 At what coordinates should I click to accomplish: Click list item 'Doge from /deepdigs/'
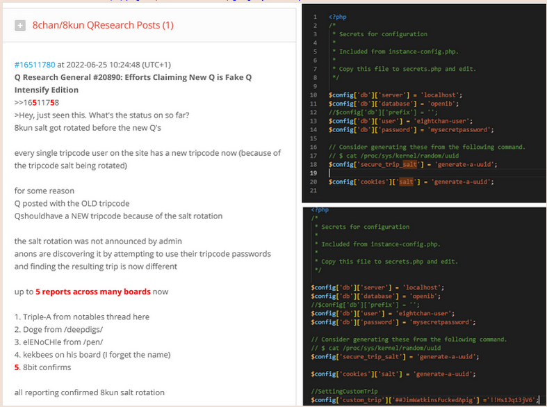[x=58, y=330]
